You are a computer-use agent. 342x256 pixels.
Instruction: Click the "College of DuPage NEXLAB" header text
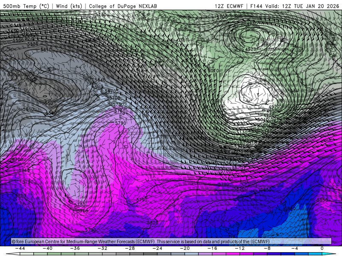pyautogui.click(x=123, y=6)
